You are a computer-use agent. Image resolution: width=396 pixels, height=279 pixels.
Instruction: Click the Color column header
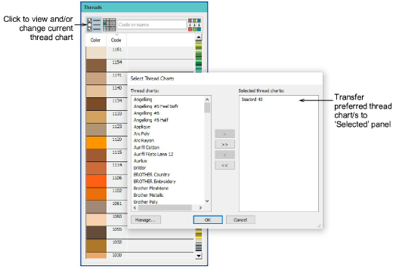point(96,40)
